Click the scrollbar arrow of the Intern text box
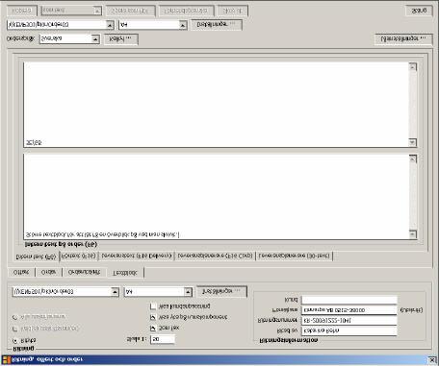Viewport: 439px width, 366px height. tap(413, 234)
